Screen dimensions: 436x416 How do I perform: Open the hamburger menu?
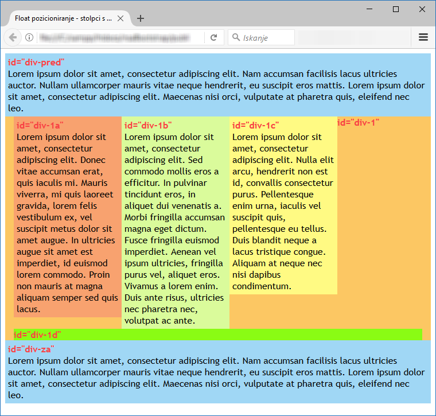click(423, 37)
